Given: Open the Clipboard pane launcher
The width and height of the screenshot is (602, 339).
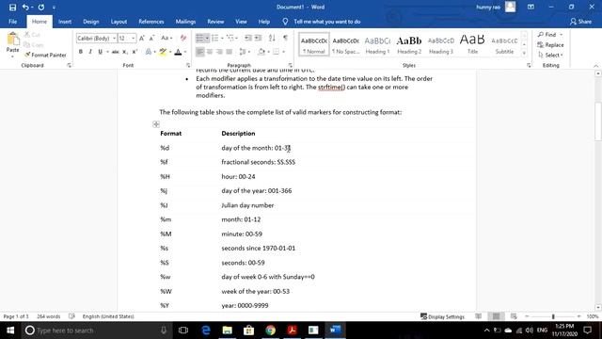Looking at the screenshot, I should (x=69, y=65).
